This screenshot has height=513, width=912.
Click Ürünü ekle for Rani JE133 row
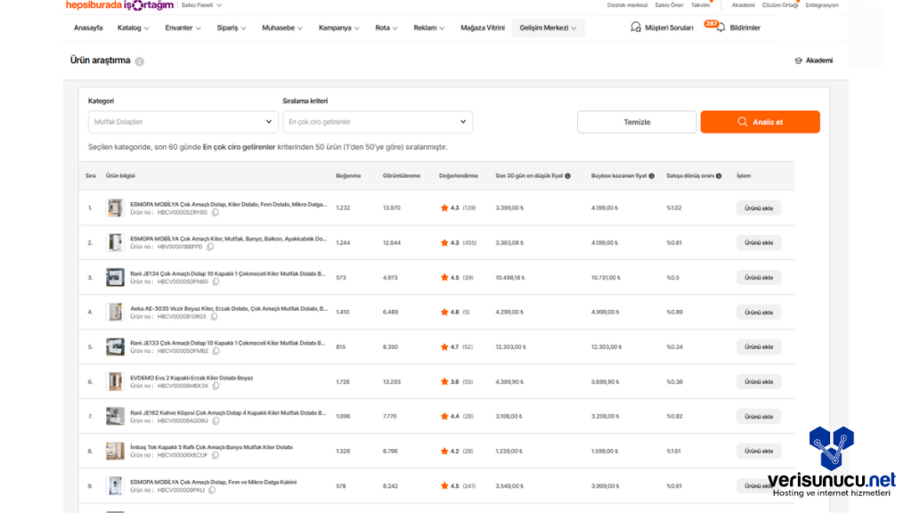point(759,346)
